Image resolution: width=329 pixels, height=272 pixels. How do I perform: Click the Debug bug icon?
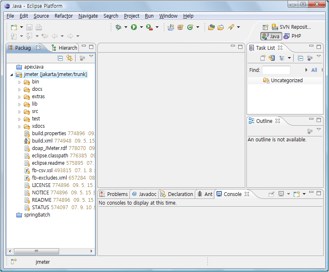119,27
